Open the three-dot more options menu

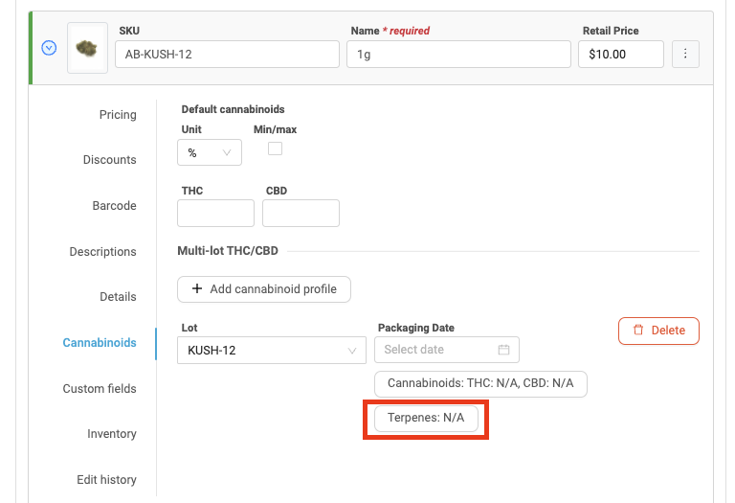point(685,55)
